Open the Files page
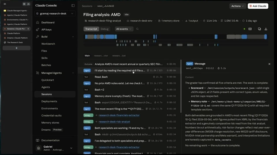This screenshot has height=155, width=277. [x=44, y=51]
